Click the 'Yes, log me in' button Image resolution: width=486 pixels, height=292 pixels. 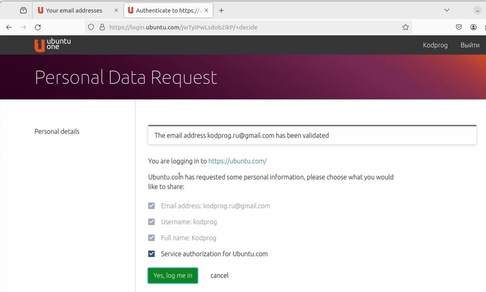(173, 275)
